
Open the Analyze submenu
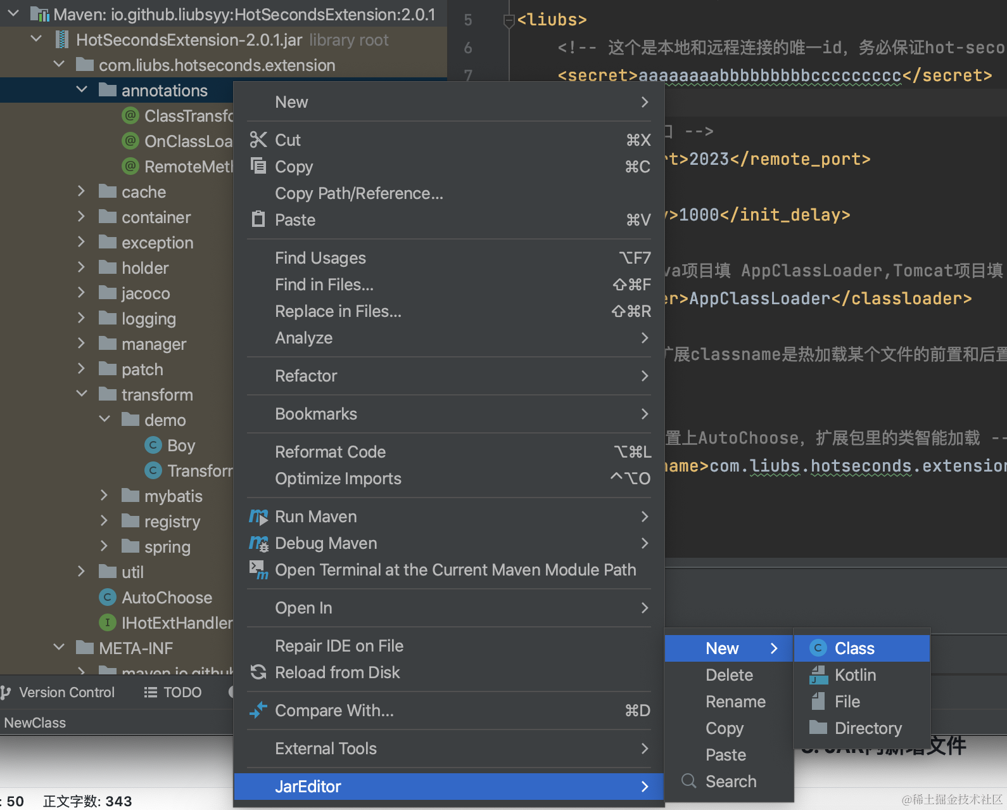(449, 338)
